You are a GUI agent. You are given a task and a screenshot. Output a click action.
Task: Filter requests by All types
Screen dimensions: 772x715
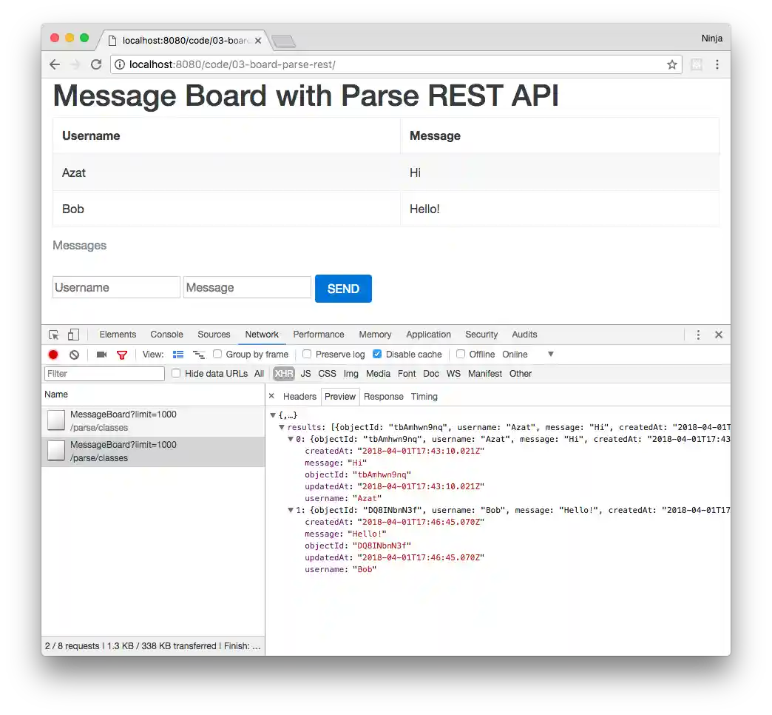[259, 374]
